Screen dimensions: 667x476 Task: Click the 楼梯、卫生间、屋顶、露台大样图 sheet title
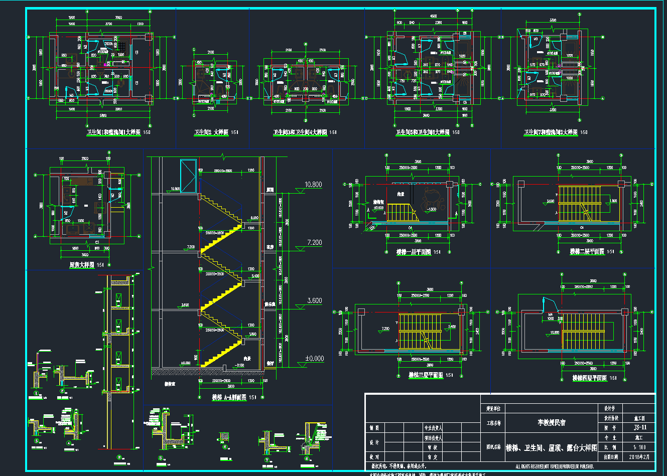(551, 448)
